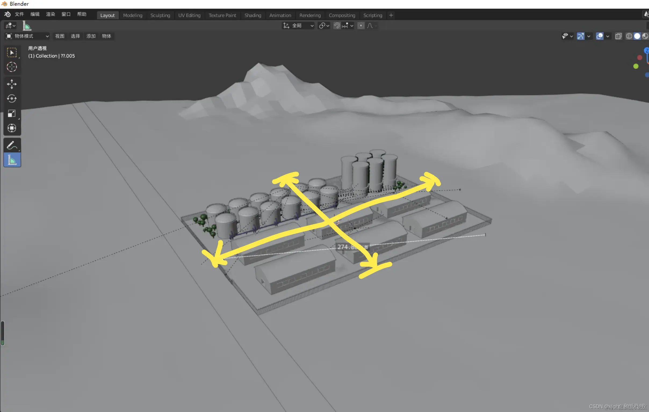649x412 pixels.
Task: Toggle X-ray mode
Action: tap(618, 36)
